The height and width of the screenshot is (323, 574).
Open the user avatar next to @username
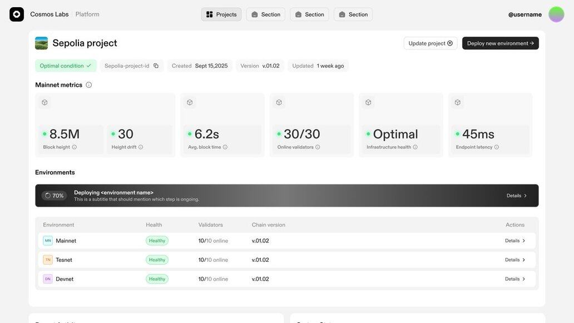(556, 14)
